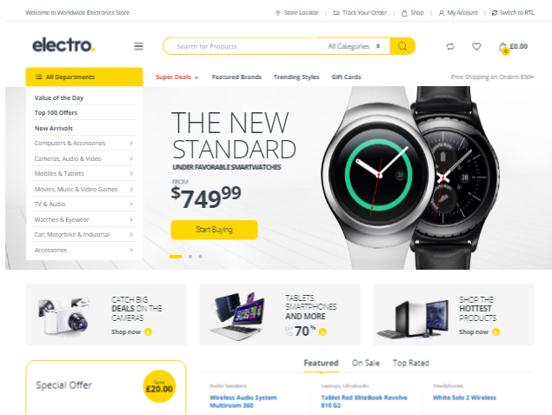Click the Search for Products field
This screenshot has width=552, height=415.
coord(246,46)
